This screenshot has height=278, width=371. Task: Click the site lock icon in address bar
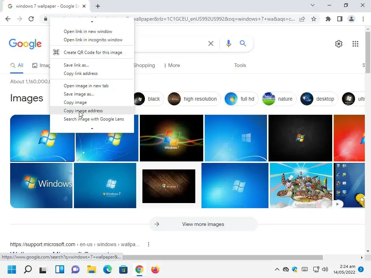click(45, 19)
